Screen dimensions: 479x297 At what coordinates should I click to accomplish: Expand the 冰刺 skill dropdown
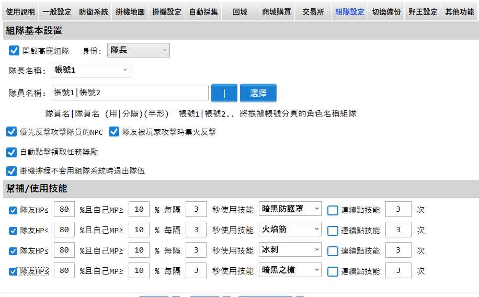coord(290,250)
